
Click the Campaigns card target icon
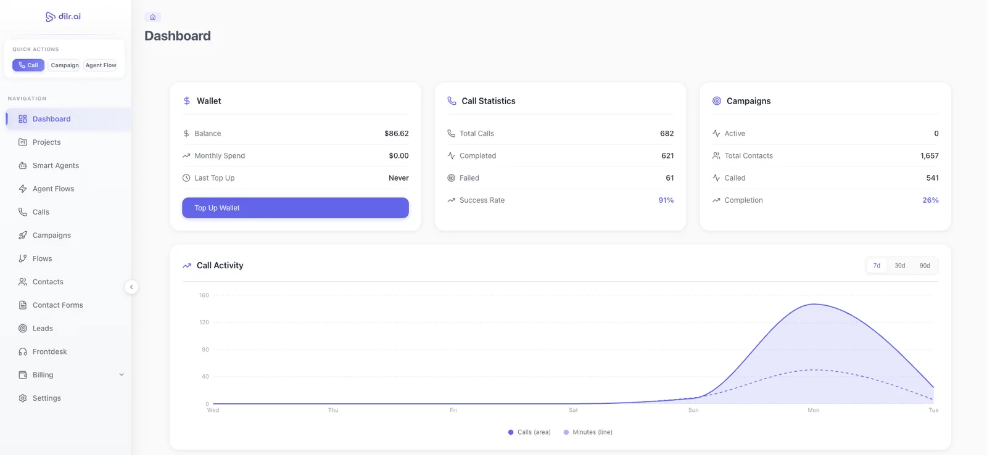click(x=717, y=101)
